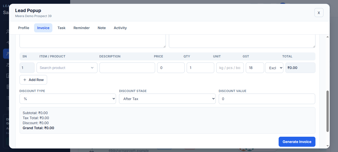
Task: Click the Unit kg/pcs input field
Action: tap(230, 68)
